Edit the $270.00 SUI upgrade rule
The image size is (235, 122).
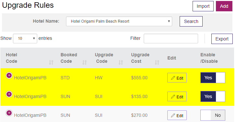[177, 115]
